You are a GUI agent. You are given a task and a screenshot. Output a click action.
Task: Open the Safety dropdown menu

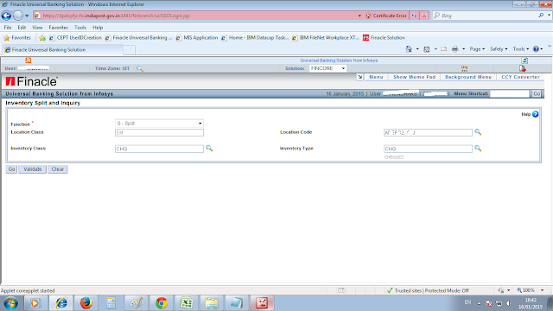point(499,49)
